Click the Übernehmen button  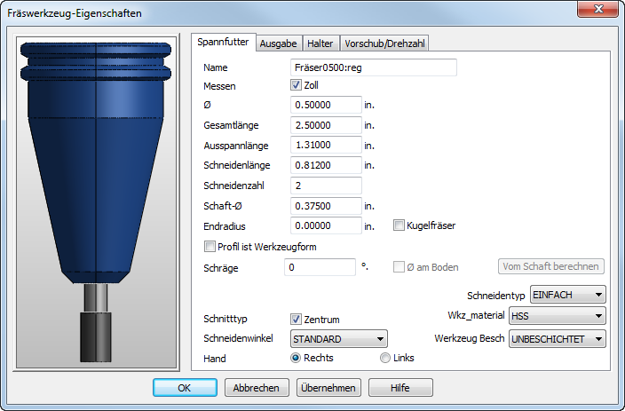pyautogui.click(x=328, y=388)
